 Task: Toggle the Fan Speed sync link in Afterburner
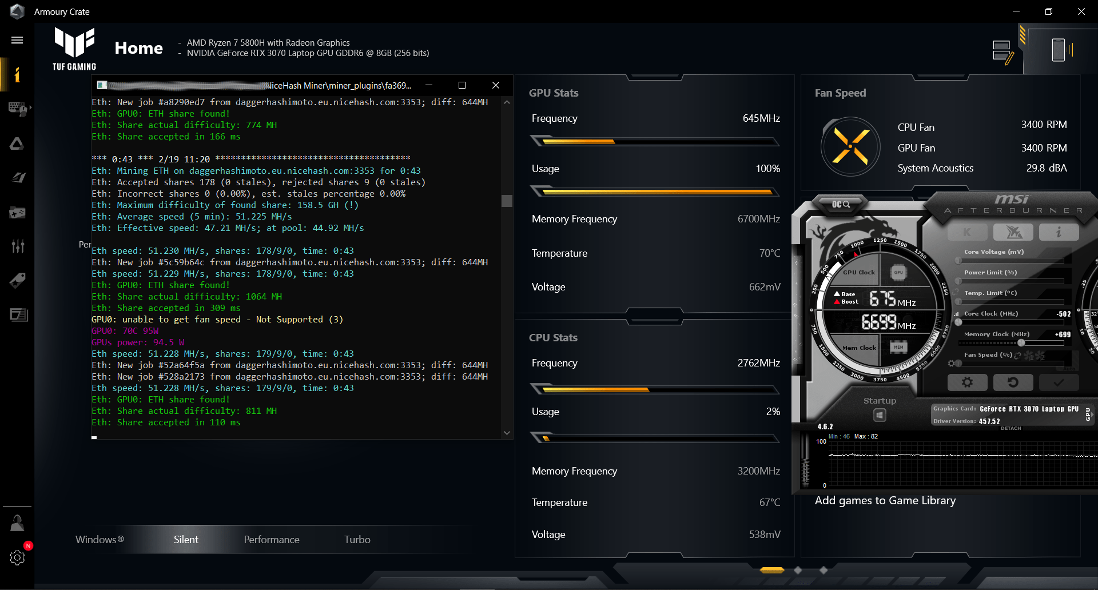coord(1018,355)
